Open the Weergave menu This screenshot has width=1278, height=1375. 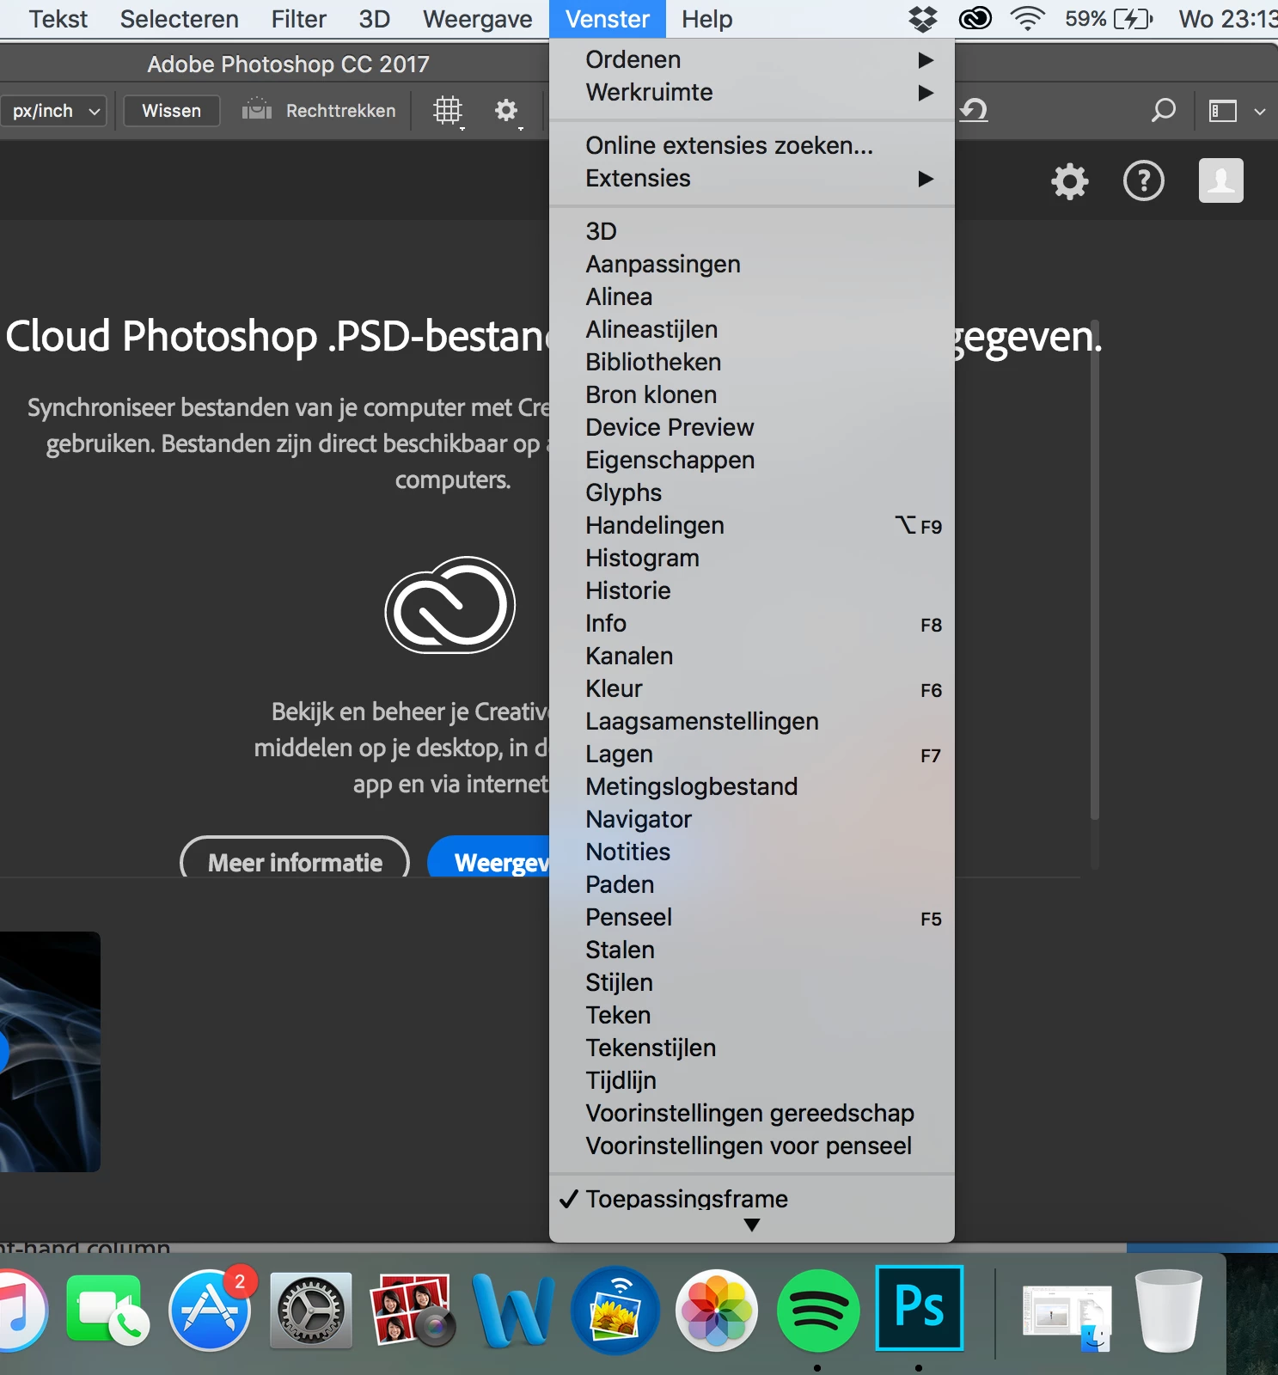click(477, 19)
